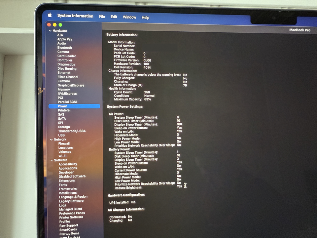Select Legacy Software in the sidebar
Viewport: 317px width, 238px height.
point(71,201)
